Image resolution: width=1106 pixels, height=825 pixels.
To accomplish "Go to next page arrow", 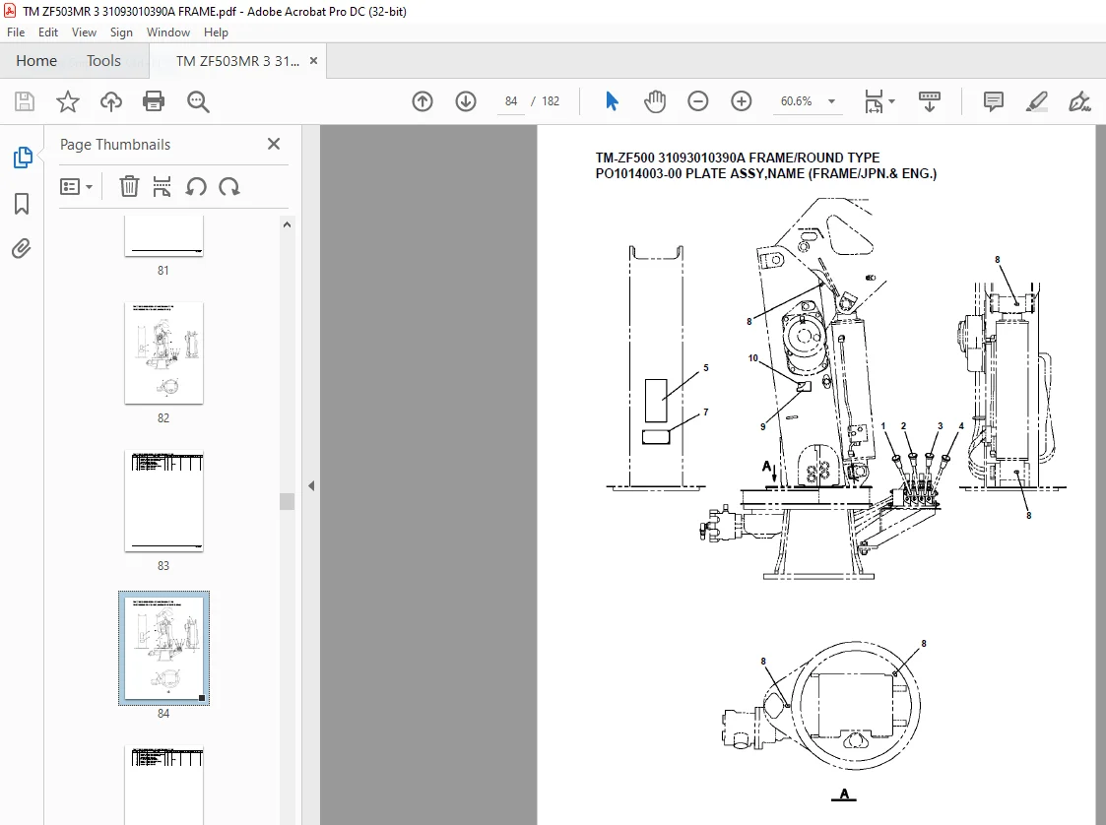I will tap(466, 101).
